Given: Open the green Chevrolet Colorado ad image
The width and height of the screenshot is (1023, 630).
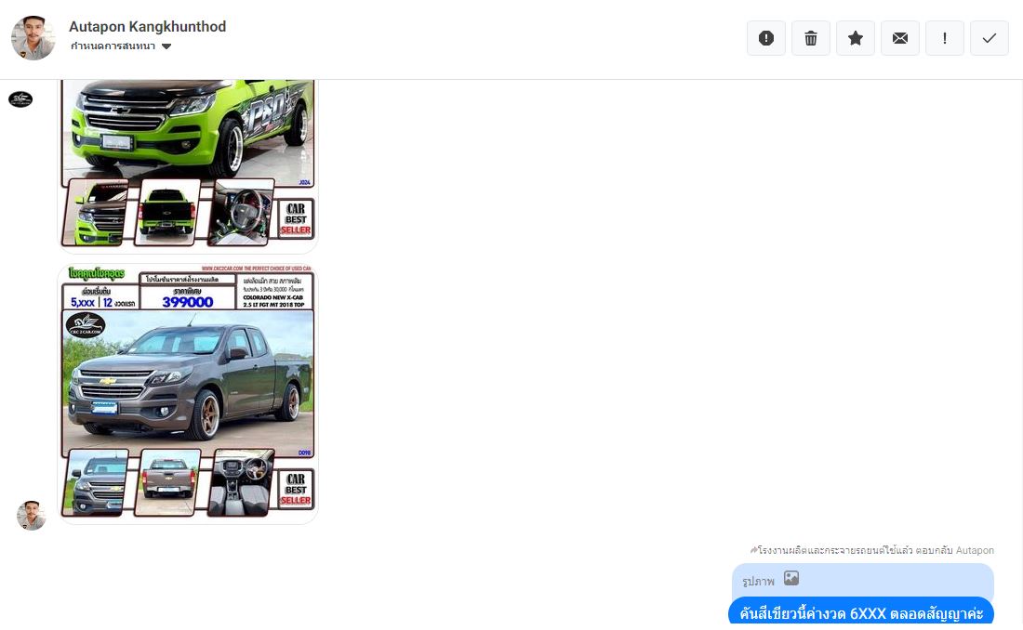Looking at the screenshot, I should point(188,165).
